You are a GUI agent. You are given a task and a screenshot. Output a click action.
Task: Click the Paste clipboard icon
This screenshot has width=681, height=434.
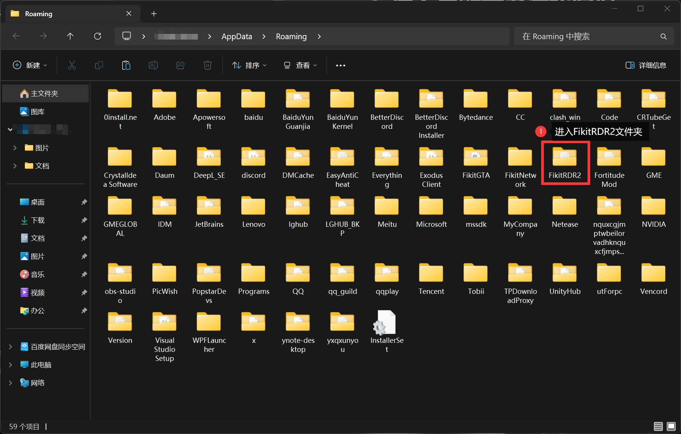pos(126,65)
